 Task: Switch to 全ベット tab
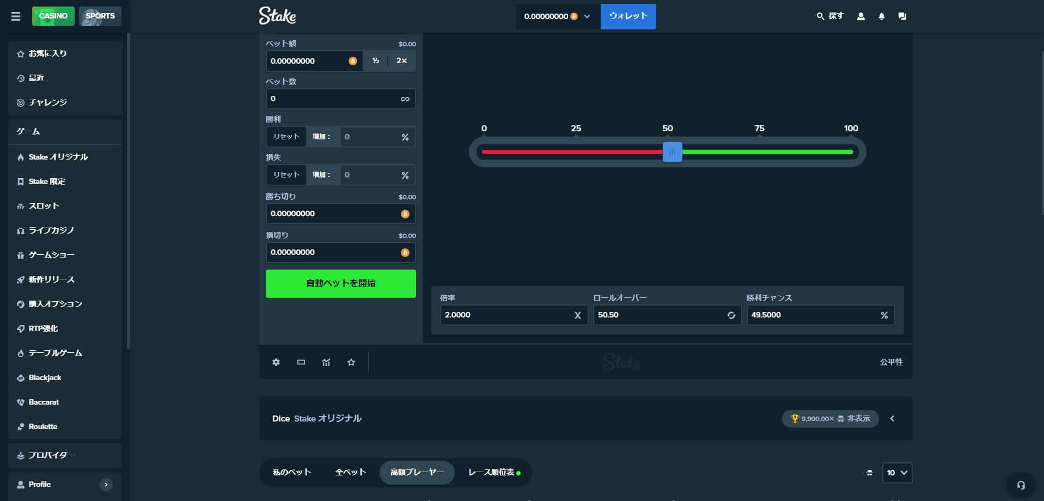click(x=350, y=473)
